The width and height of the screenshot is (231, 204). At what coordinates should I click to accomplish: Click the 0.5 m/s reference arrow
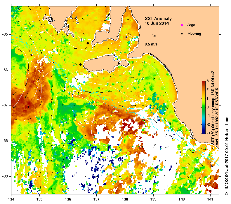coord(150,36)
